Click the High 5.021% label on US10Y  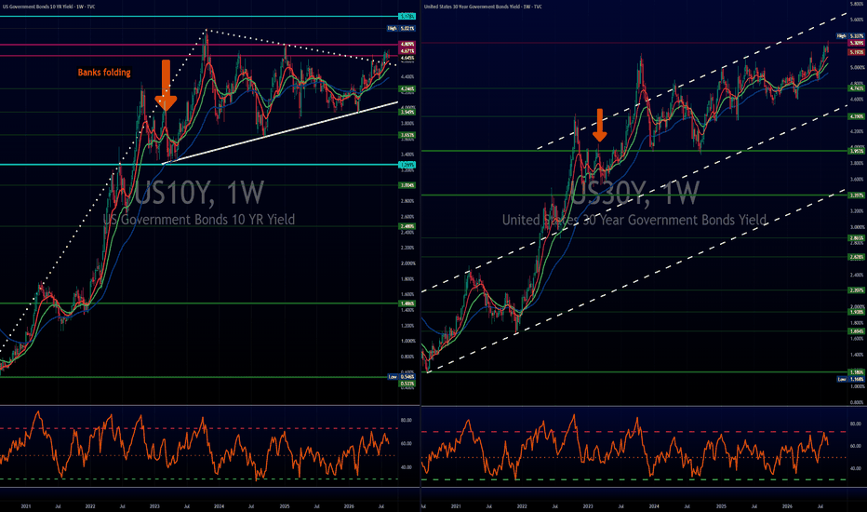[x=401, y=28]
